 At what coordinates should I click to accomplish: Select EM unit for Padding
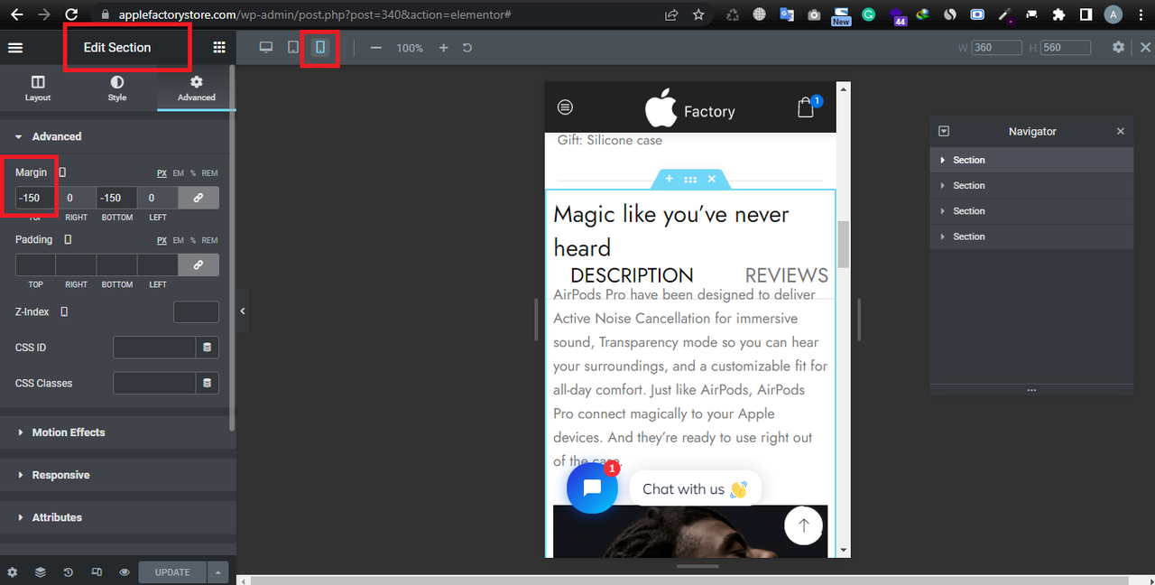click(x=179, y=240)
